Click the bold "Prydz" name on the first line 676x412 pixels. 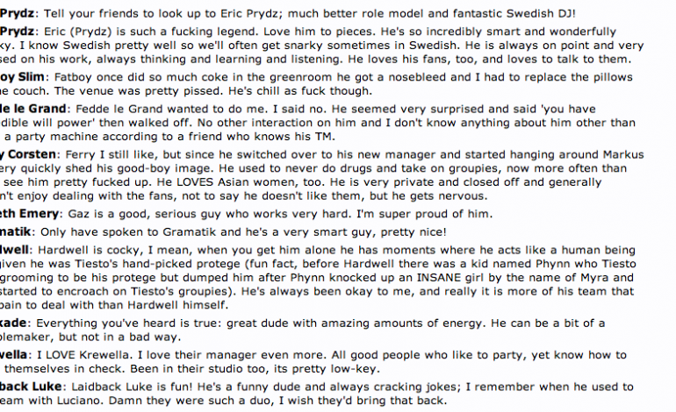pyautogui.click(x=17, y=11)
